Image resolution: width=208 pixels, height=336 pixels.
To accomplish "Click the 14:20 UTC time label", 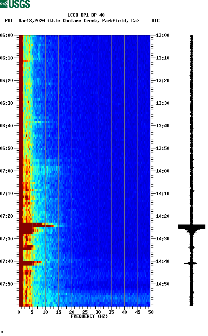I will (162, 216).
